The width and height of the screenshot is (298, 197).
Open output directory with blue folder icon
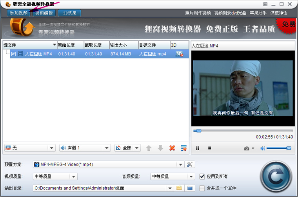coord(190,188)
